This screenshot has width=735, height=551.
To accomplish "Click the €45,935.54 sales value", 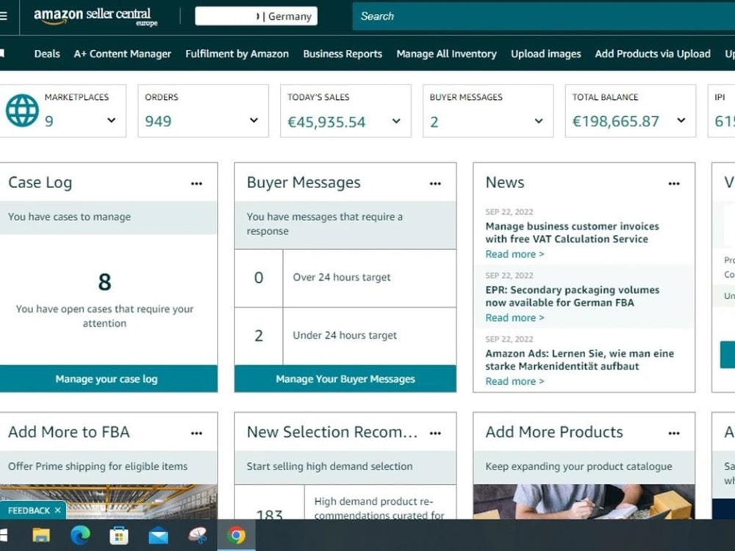I will click(326, 122).
